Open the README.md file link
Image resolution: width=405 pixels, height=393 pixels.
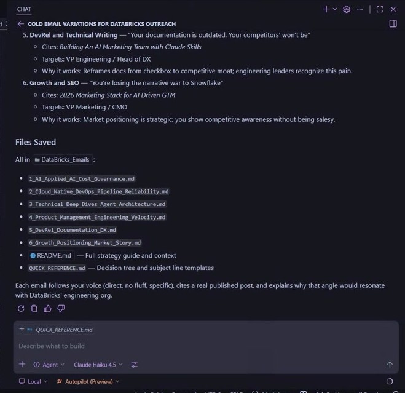pyautogui.click(x=51, y=255)
